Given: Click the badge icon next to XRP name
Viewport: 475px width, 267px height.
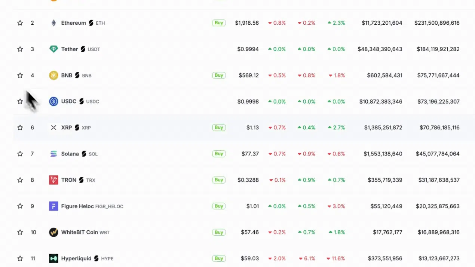Looking at the screenshot, I should [77, 128].
